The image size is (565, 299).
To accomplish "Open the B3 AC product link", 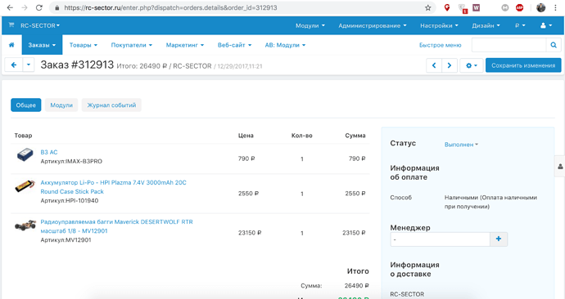I will [x=49, y=152].
